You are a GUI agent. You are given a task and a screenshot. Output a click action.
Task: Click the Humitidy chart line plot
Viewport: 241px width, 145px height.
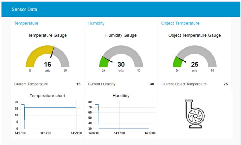coord(123,129)
